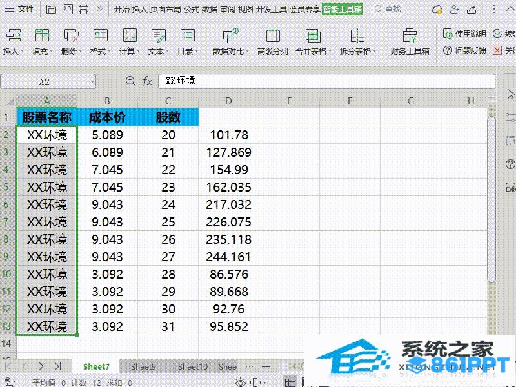The width and height of the screenshot is (516, 387).
Task: Click the red X close toolbox button
Action: [504, 50]
